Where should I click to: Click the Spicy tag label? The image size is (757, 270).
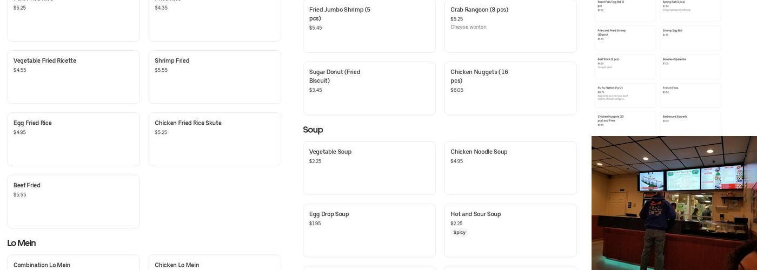pos(459,233)
